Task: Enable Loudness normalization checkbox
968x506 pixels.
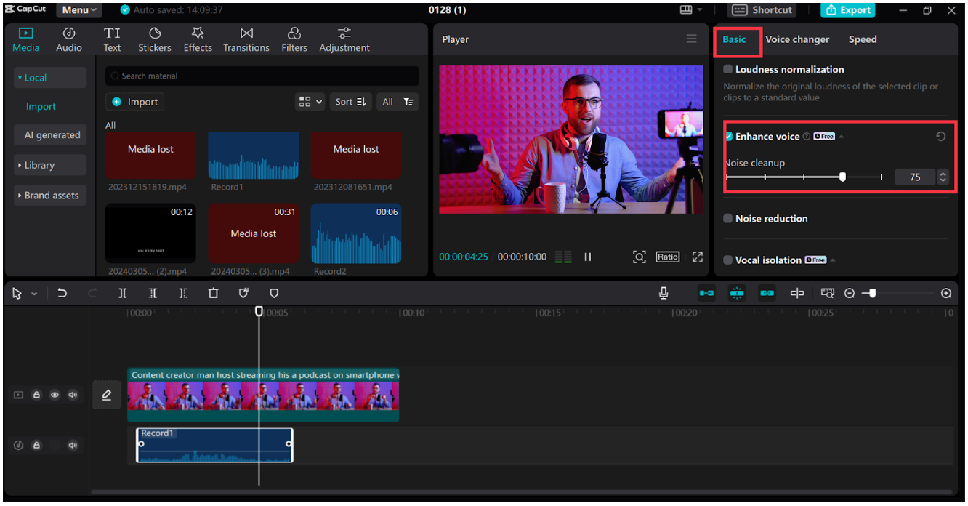Action: [728, 69]
